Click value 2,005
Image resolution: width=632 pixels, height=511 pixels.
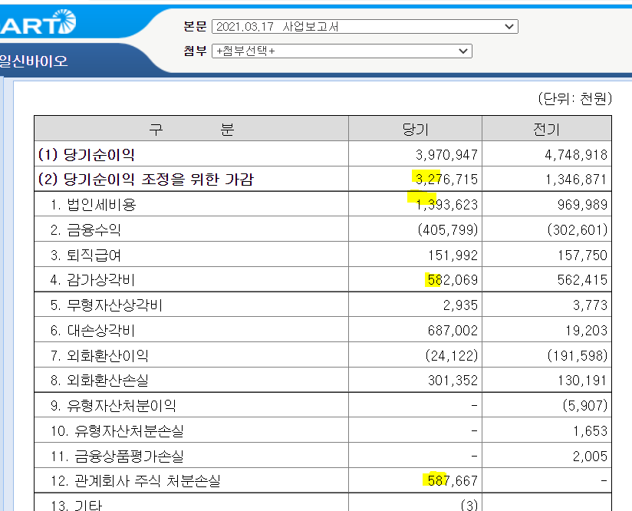click(590, 457)
